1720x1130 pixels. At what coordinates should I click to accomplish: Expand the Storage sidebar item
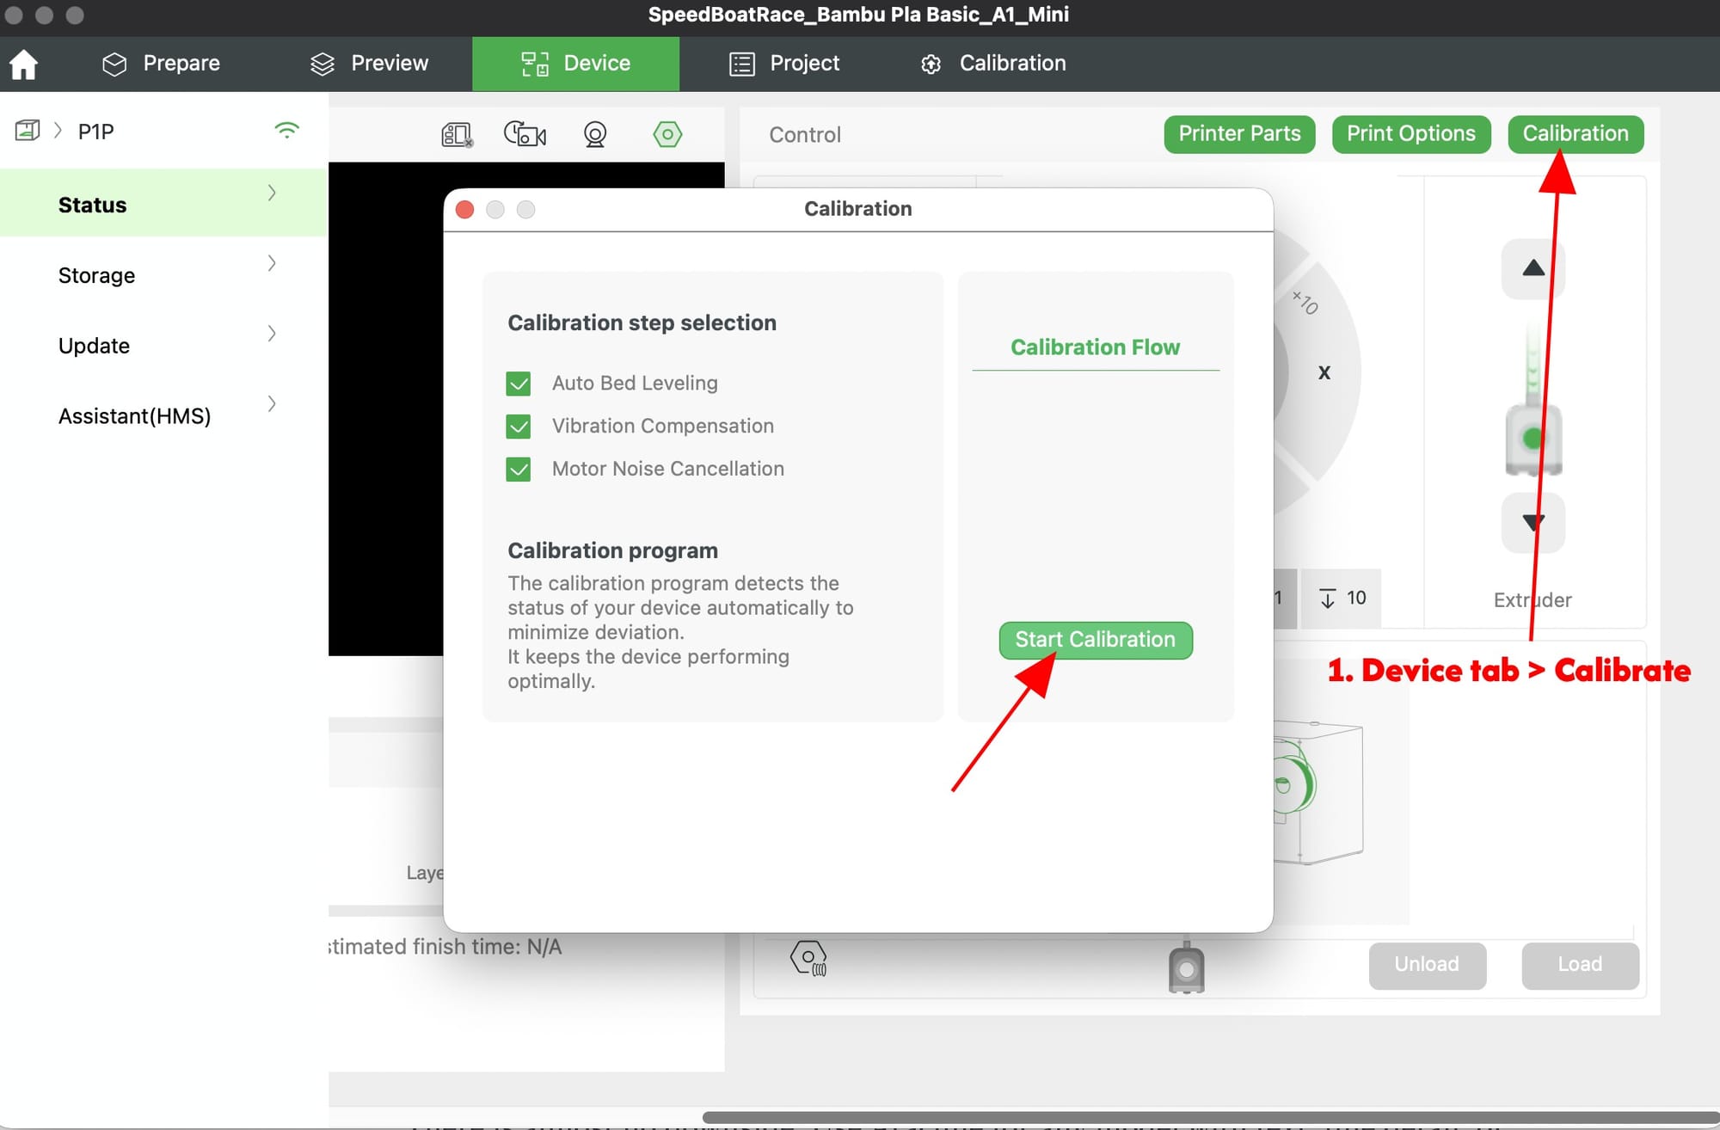click(x=272, y=264)
